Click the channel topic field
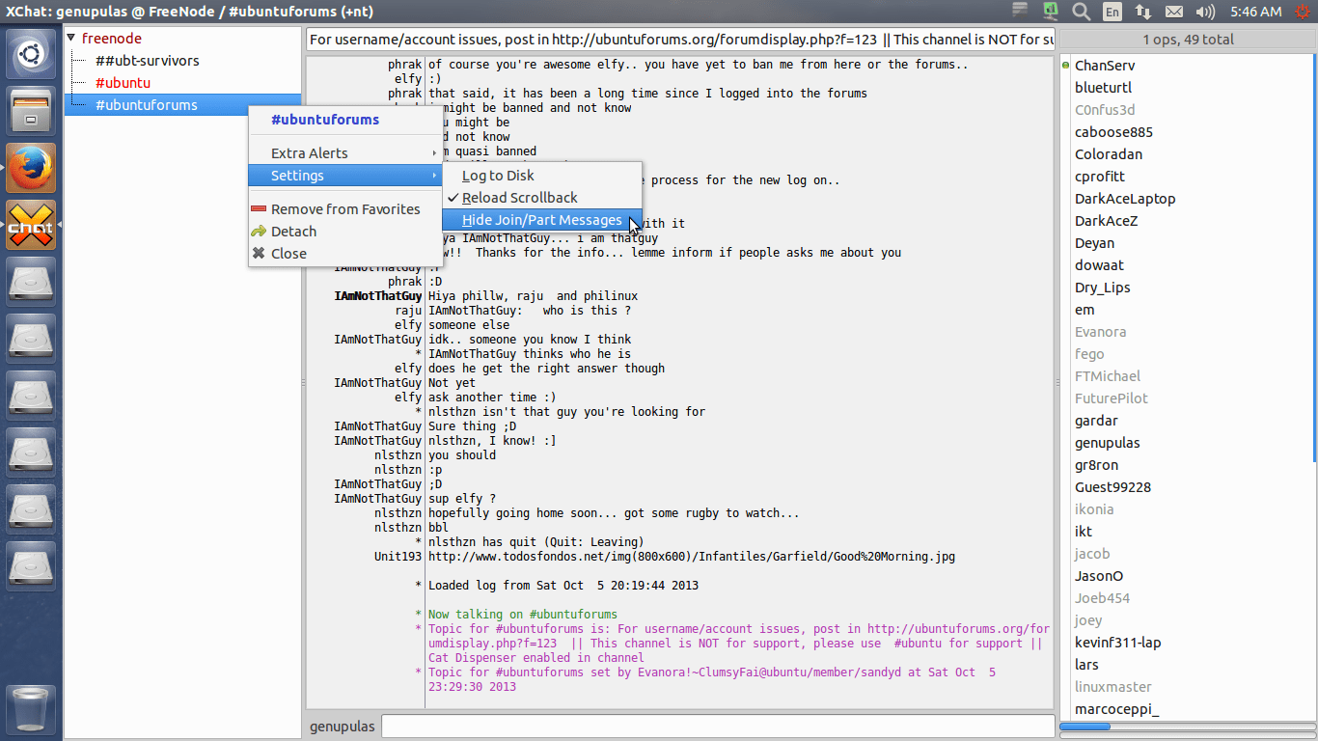This screenshot has height=741, width=1318. pos(680,40)
